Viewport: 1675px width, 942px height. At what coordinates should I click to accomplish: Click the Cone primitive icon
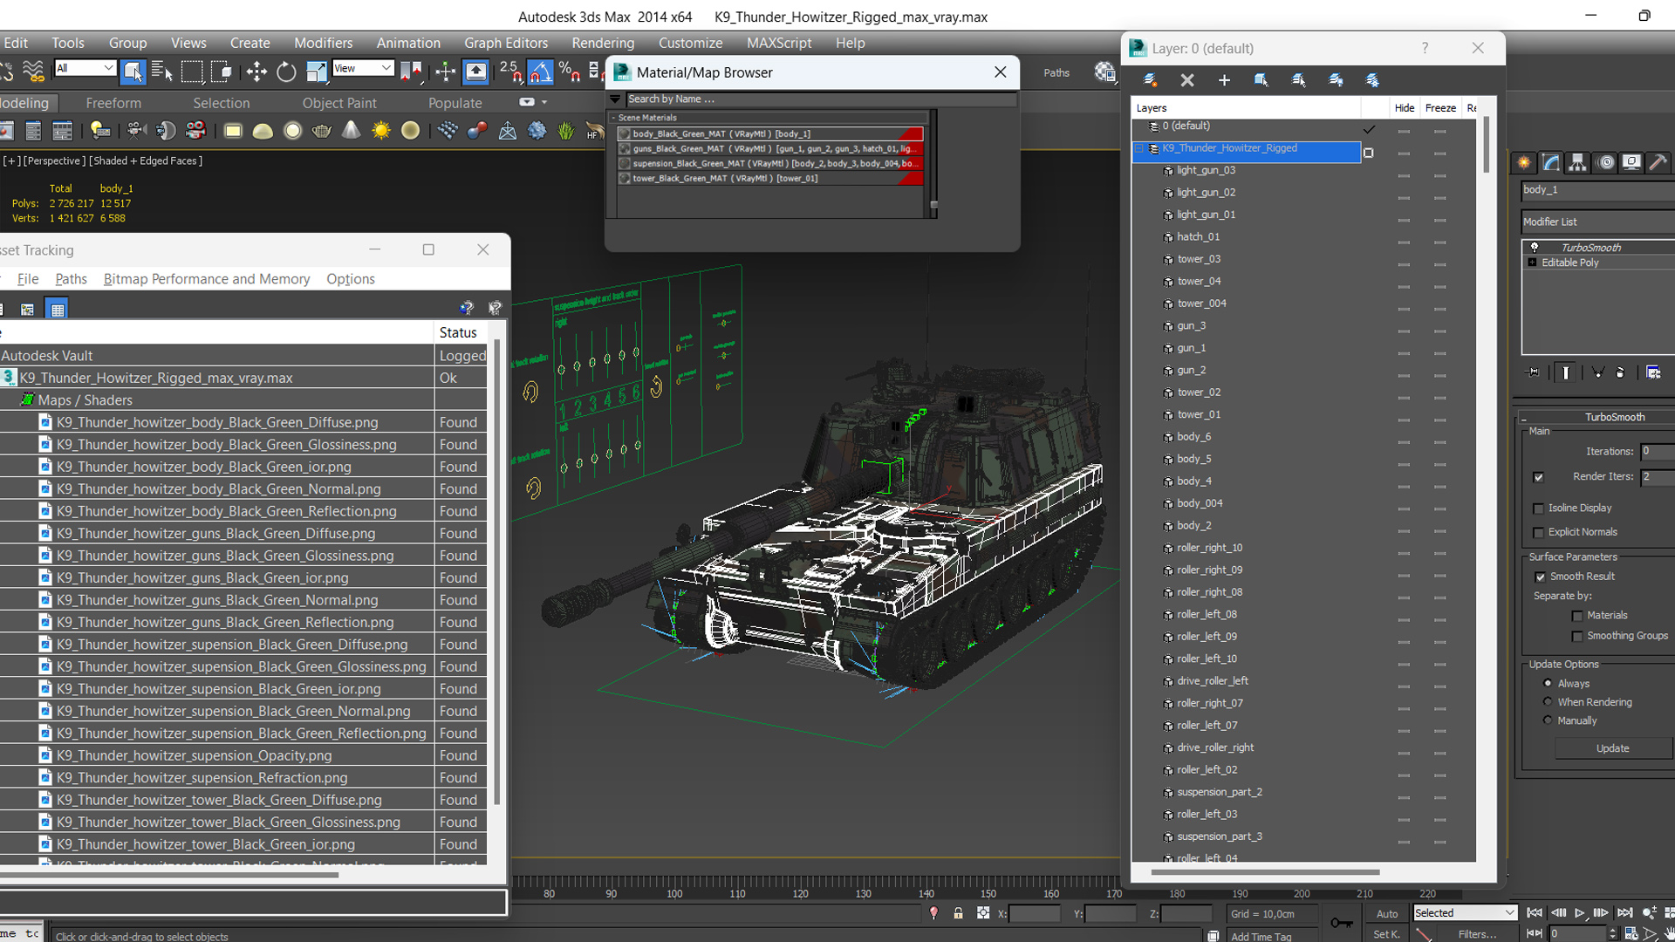click(x=351, y=131)
